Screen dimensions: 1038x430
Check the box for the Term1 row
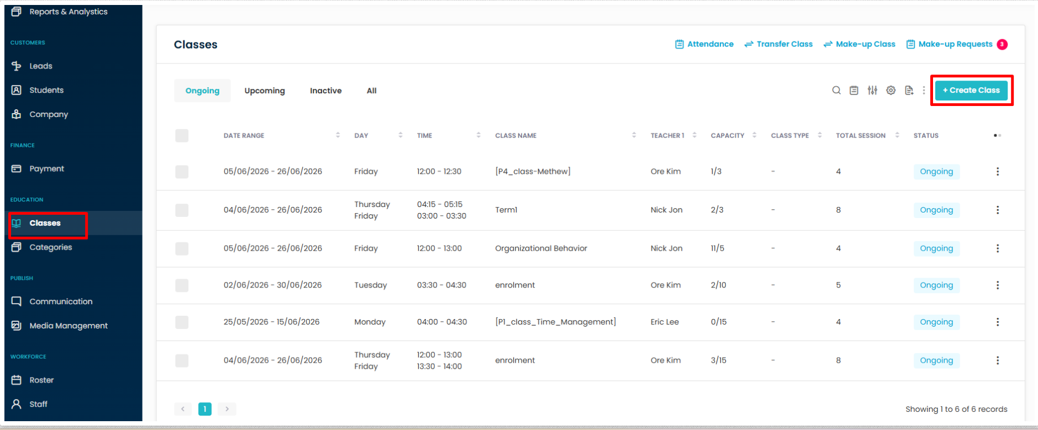pyautogui.click(x=182, y=210)
